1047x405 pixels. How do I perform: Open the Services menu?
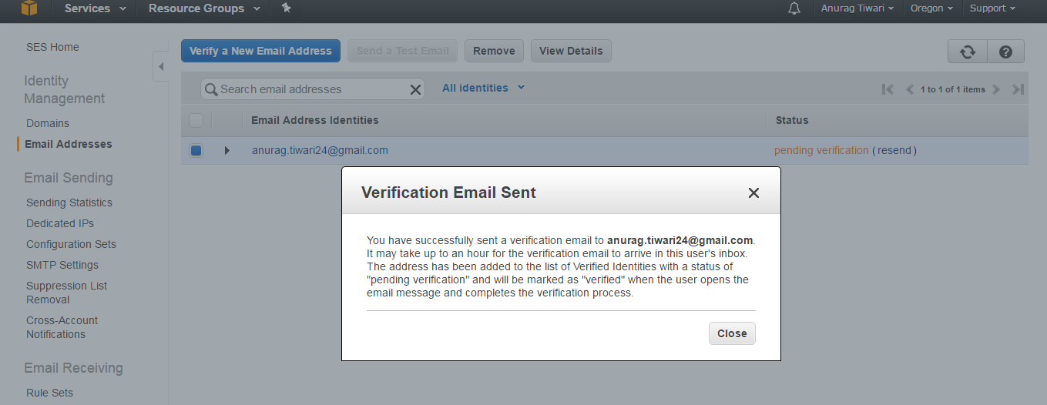tap(96, 8)
